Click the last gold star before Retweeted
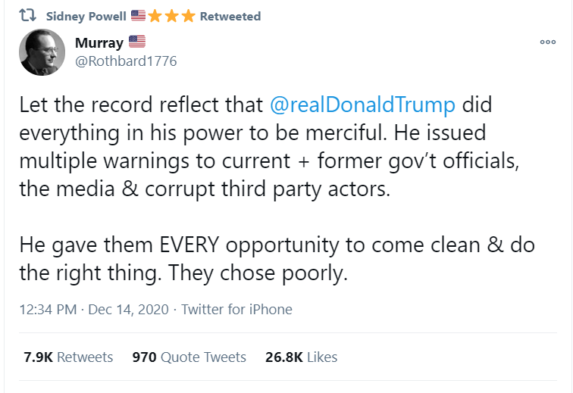 pos(188,16)
